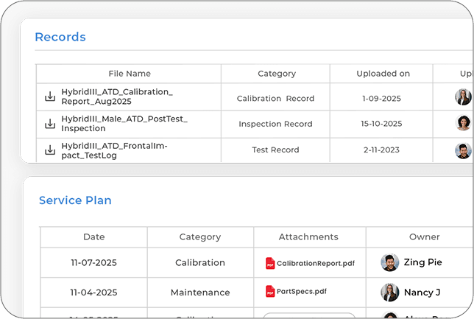Click uploader avatar for Test Record row

(463, 150)
